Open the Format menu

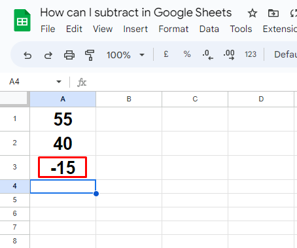pos(173,29)
